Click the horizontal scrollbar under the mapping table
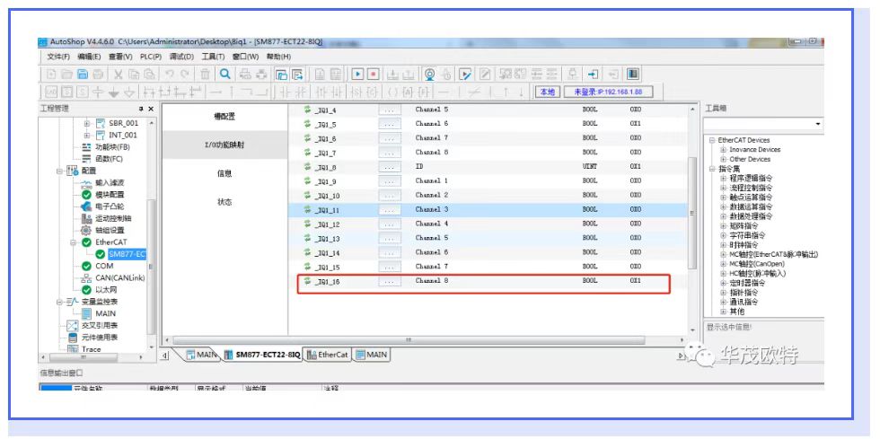Screen dimensions: 880x439 tap(409, 340)
